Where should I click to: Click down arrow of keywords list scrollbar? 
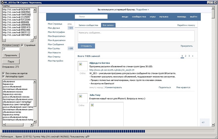pyautogui.click(x=35, y=121)
